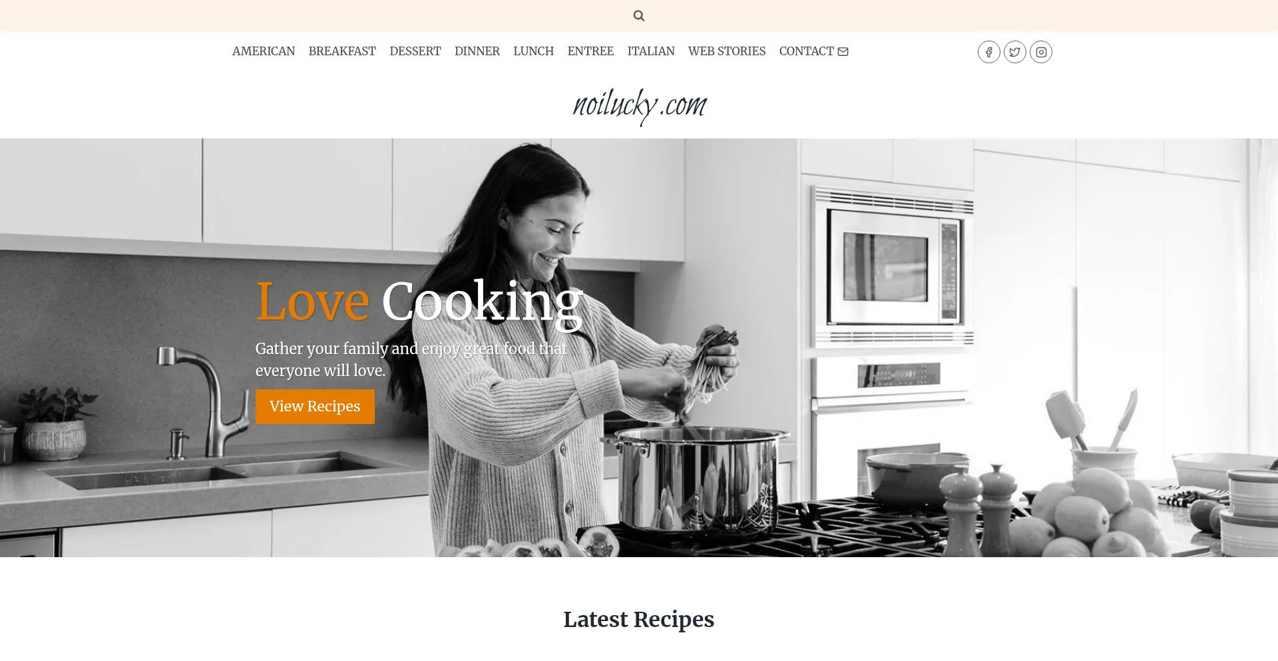Open the Twitter social icon
This screenshot has width=1278, height=661.
(x=1014, y=52)
